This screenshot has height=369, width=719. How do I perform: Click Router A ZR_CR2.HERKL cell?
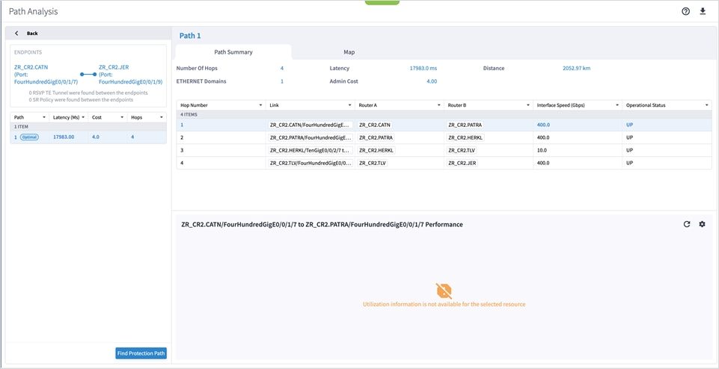point(376,150)
